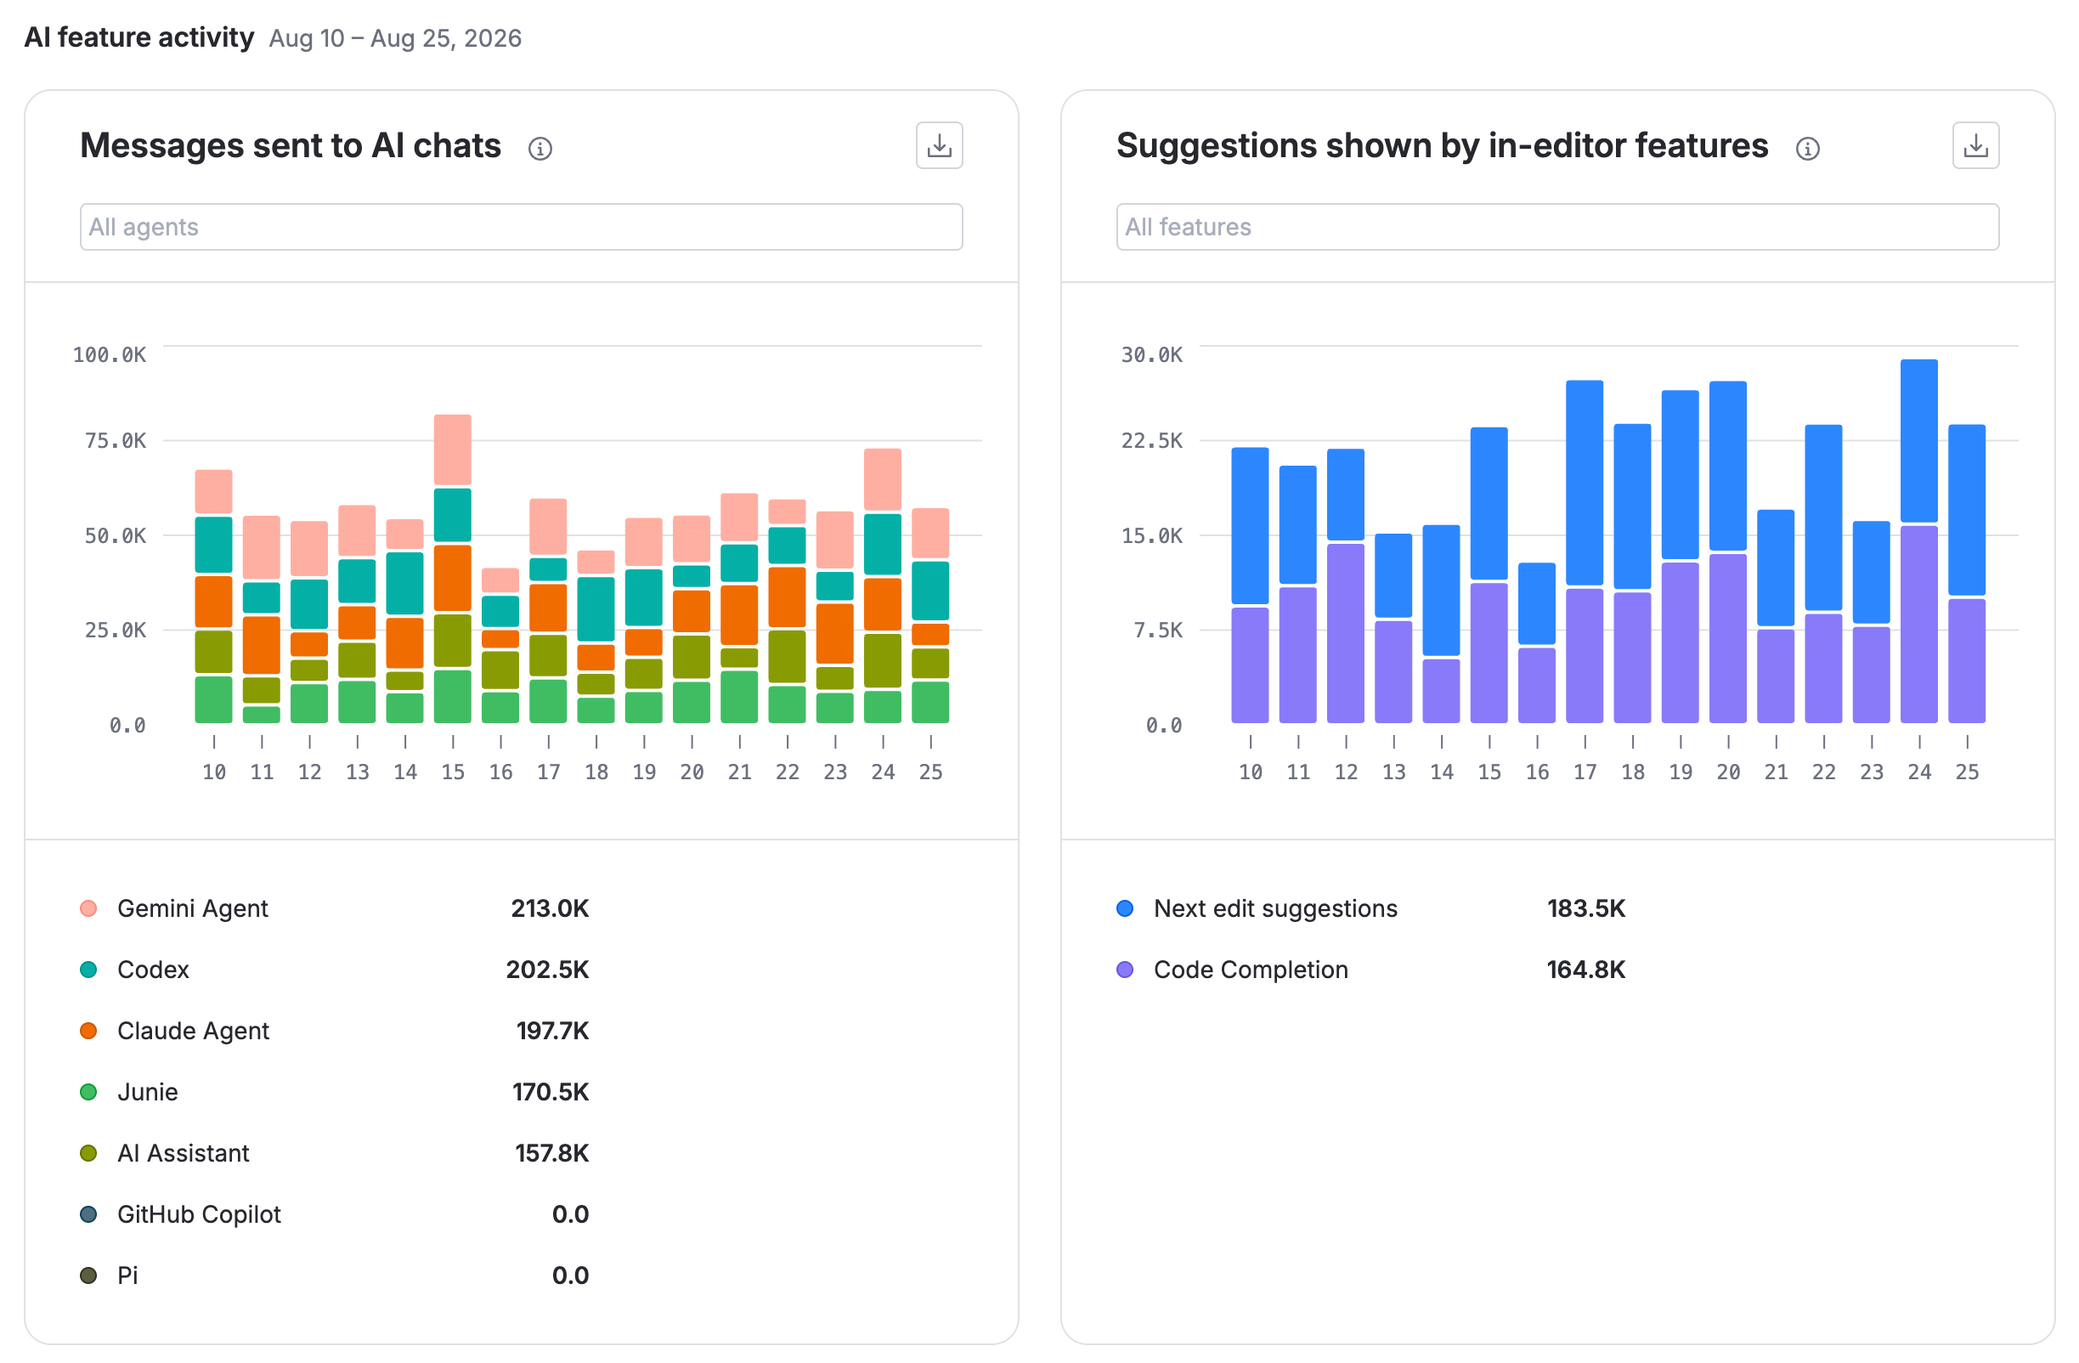Click the Aug 16 bar in AI chats chart

500,646
